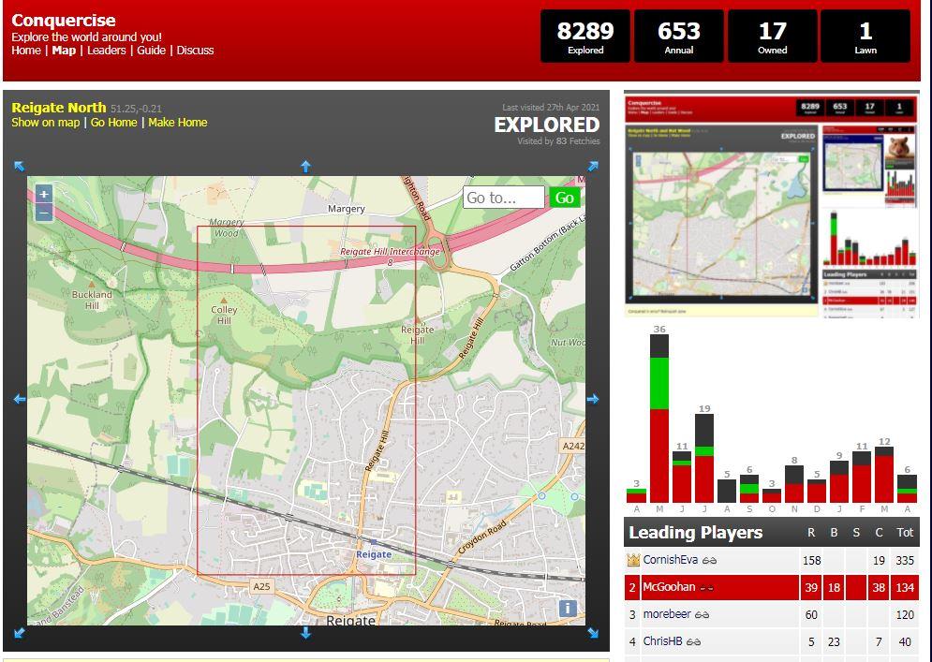Click the crown icon beside CornishEva
Screen dimensions: 932x662
pos(633,560)
